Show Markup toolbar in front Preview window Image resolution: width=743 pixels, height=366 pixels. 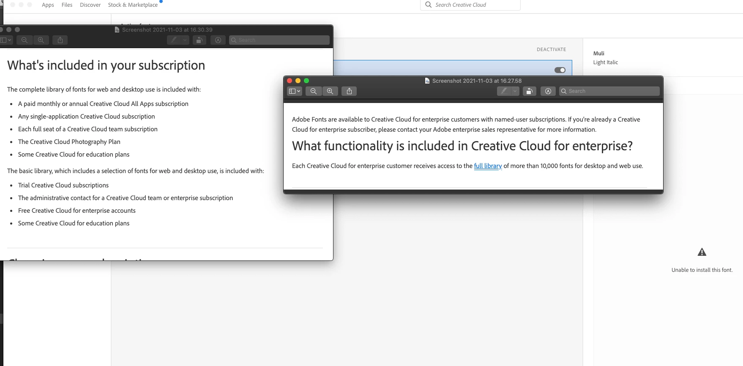tap(548, 91)
